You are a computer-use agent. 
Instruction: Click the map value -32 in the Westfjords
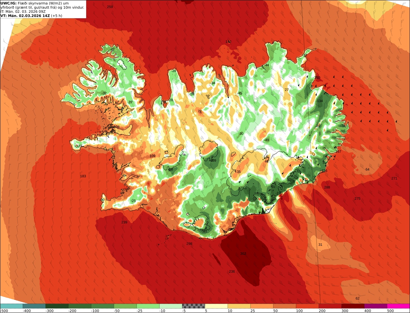pos(104,93)
